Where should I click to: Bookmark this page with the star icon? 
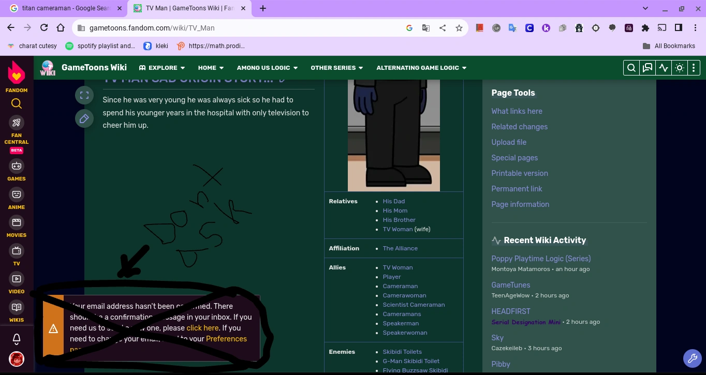tap(459, 28)
